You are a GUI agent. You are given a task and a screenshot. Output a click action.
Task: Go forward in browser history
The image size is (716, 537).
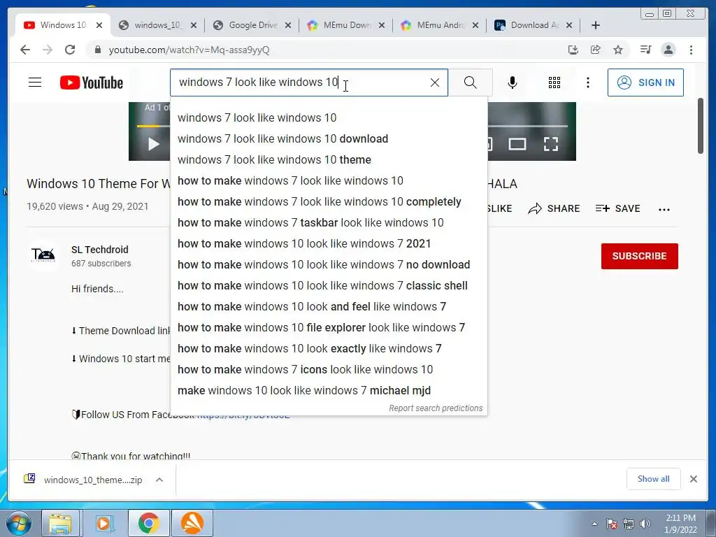tap(48, 50)
